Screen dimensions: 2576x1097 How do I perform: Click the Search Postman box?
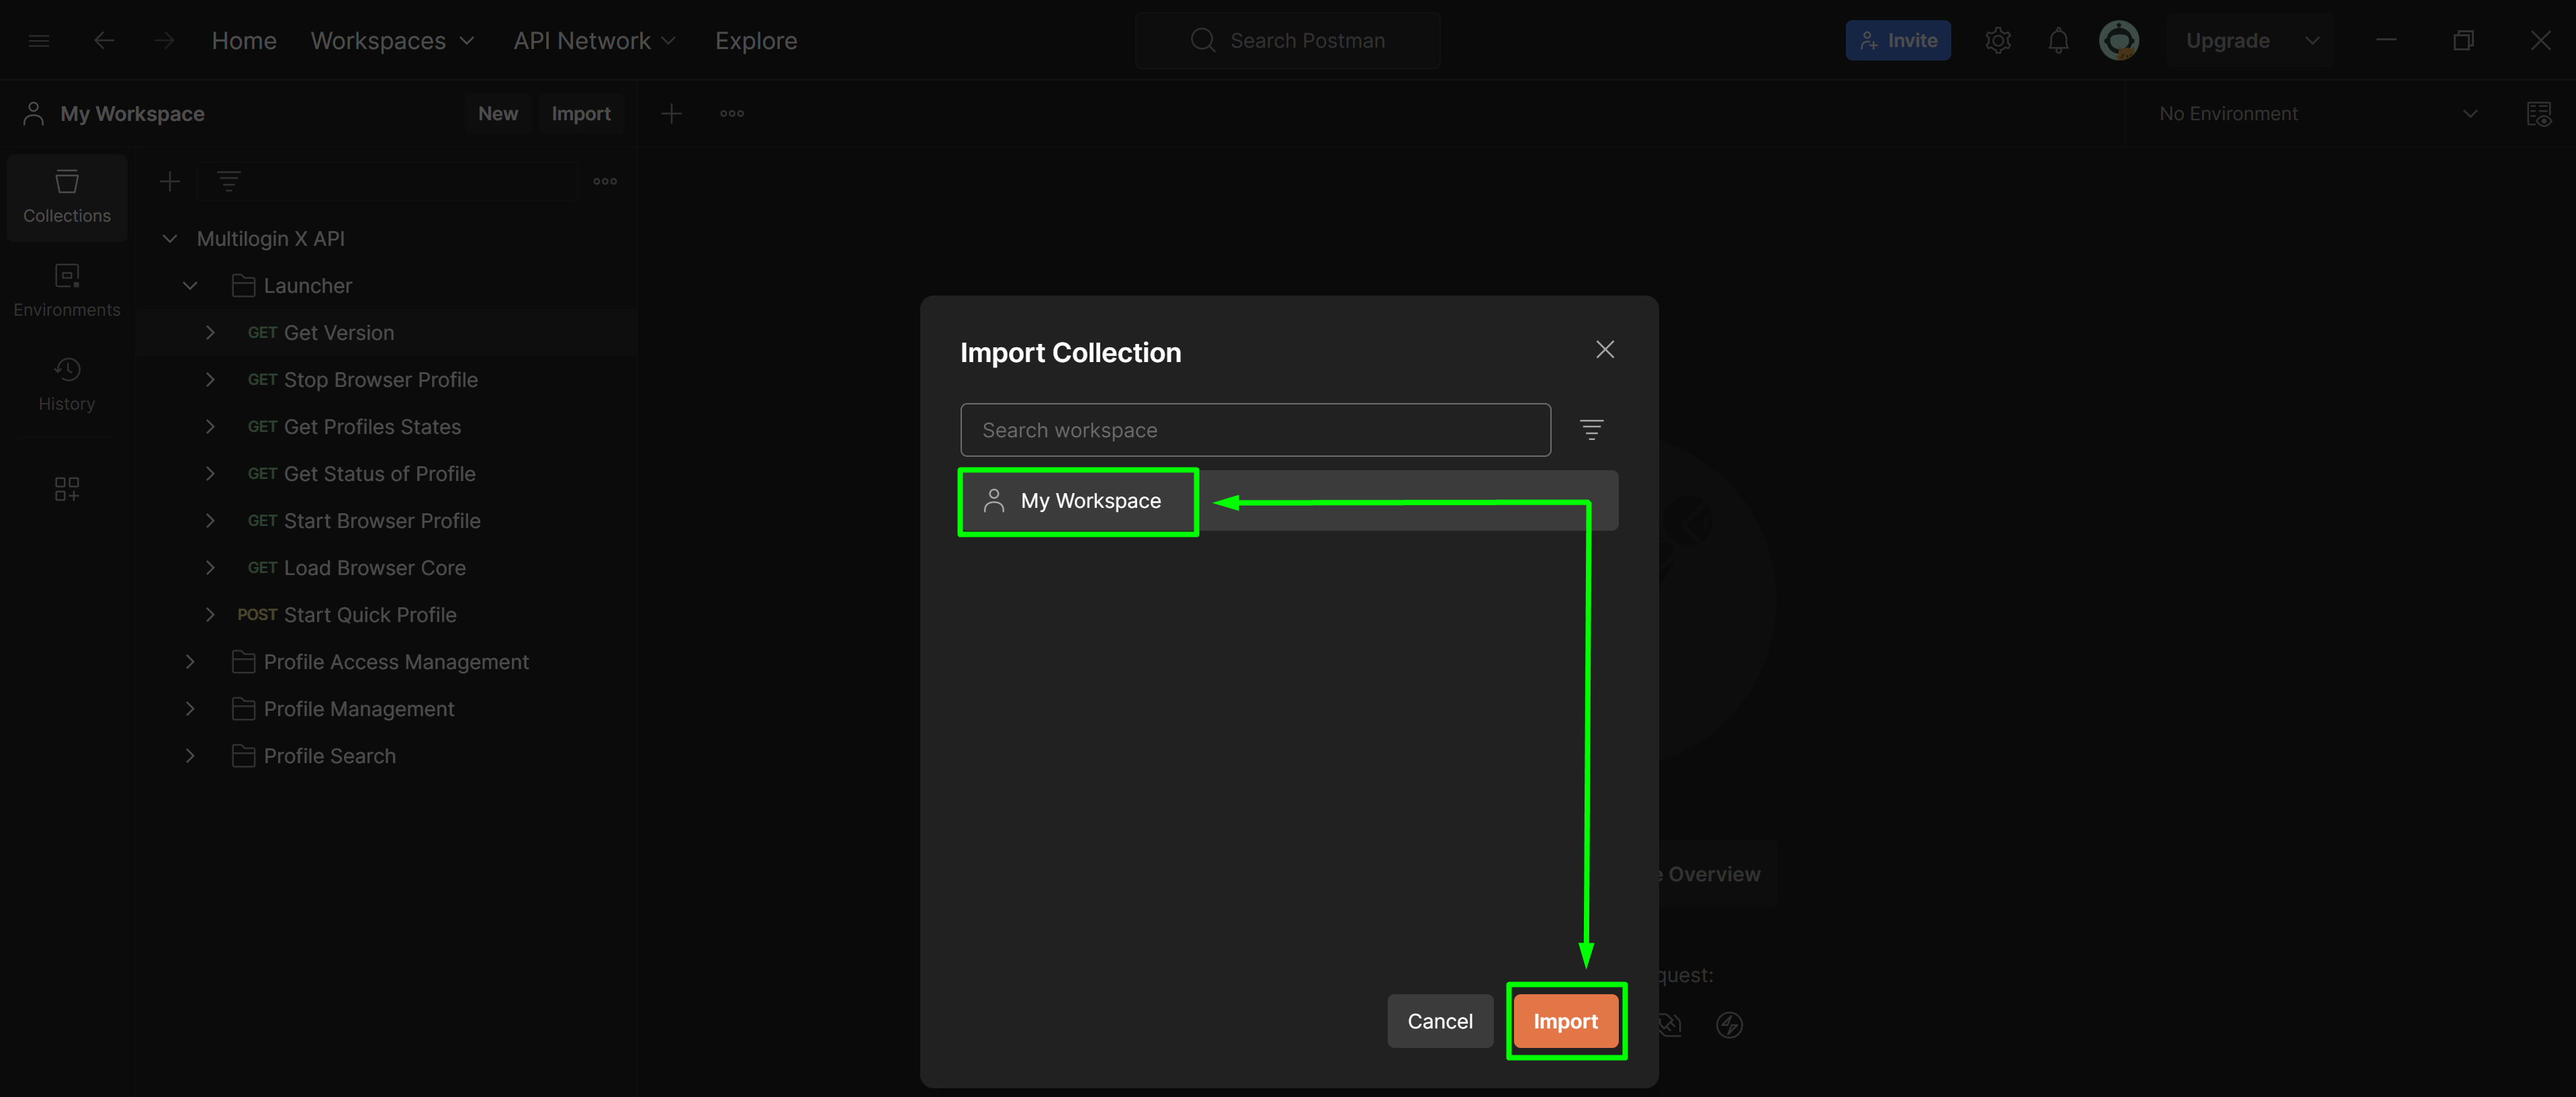1287,41
